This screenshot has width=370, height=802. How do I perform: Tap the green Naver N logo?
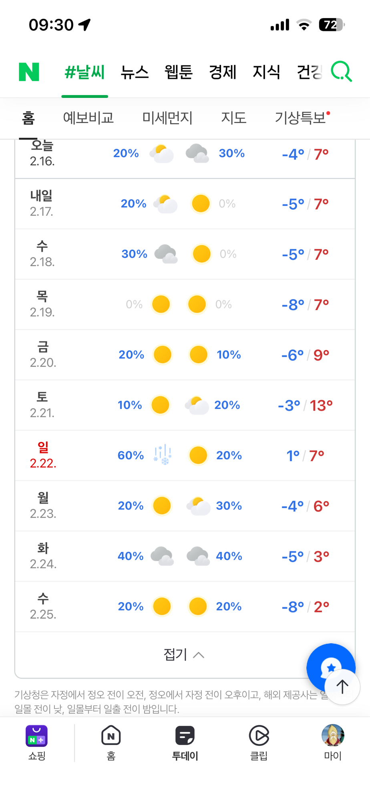pos(29,72)
